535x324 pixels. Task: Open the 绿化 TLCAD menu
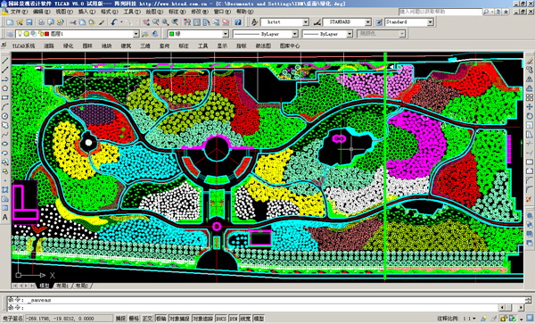point(69,46)
